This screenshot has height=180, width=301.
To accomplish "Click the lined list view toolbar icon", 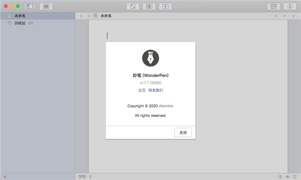I will point(46,6).
